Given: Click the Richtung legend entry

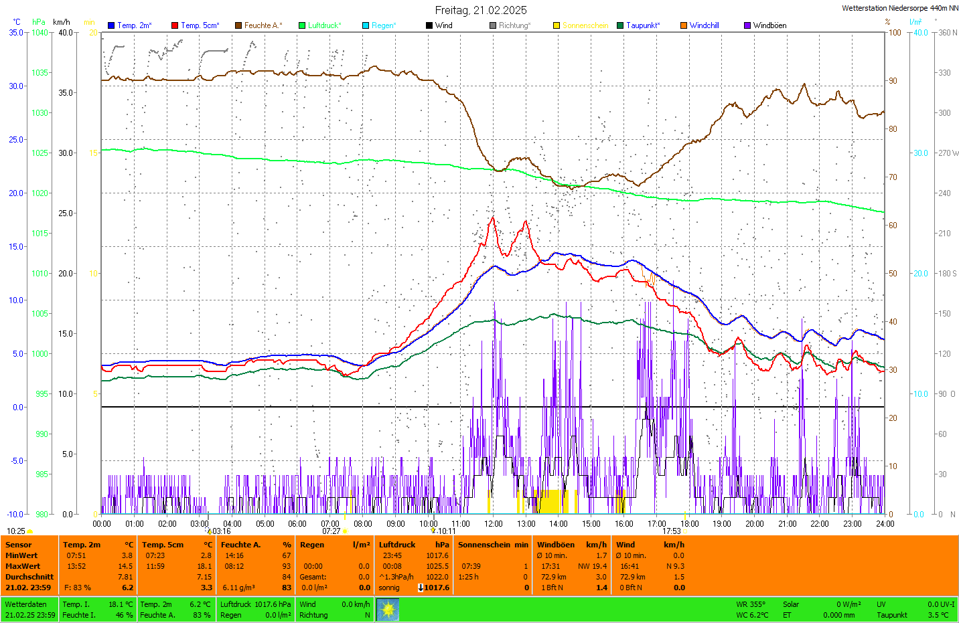Looking at the screenshot, I should click(514, 25).
